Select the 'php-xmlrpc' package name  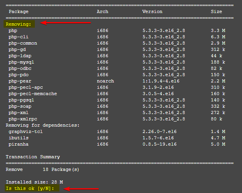[23, 119]
